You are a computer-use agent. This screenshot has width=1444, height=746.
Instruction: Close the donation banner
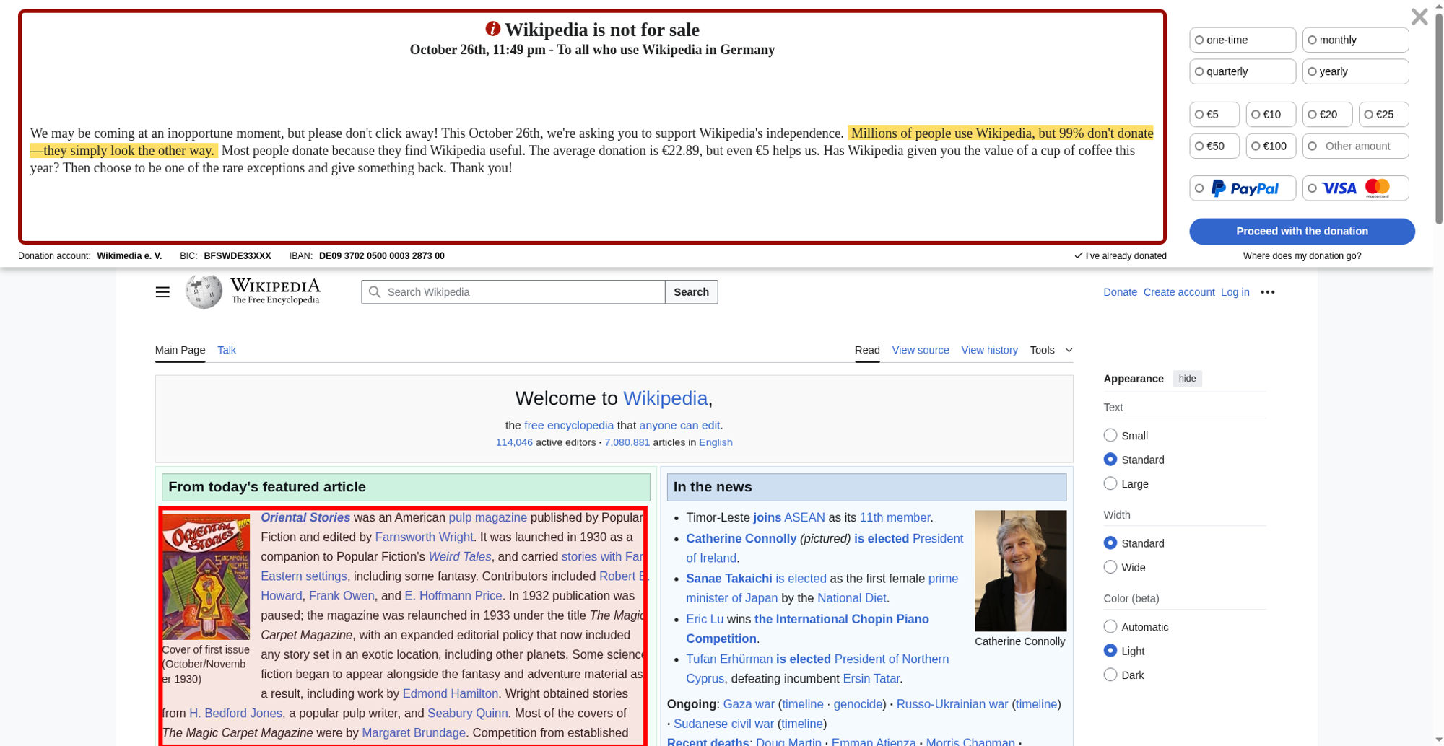point(1419,17)
